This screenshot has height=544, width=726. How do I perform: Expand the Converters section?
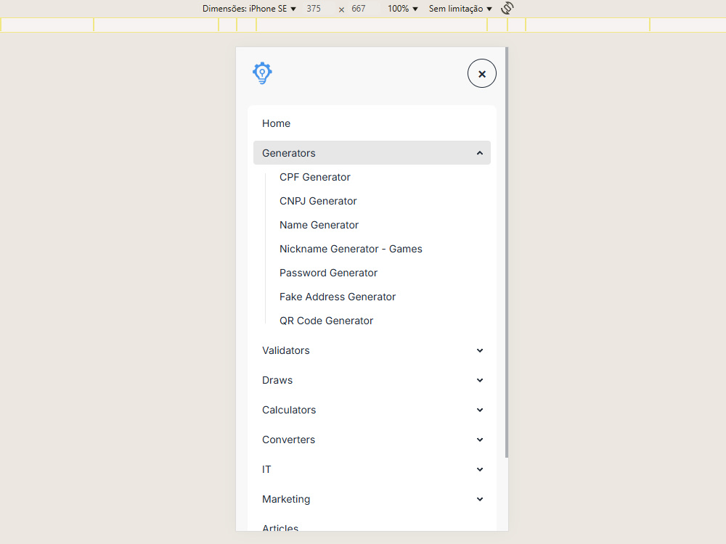tap(372, 440)
